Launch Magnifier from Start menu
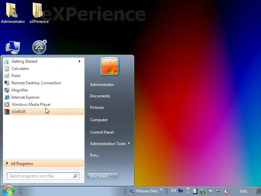 [44, 90]
